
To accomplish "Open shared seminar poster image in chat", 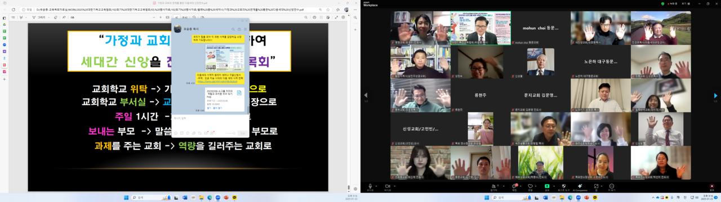I will 225,58.
